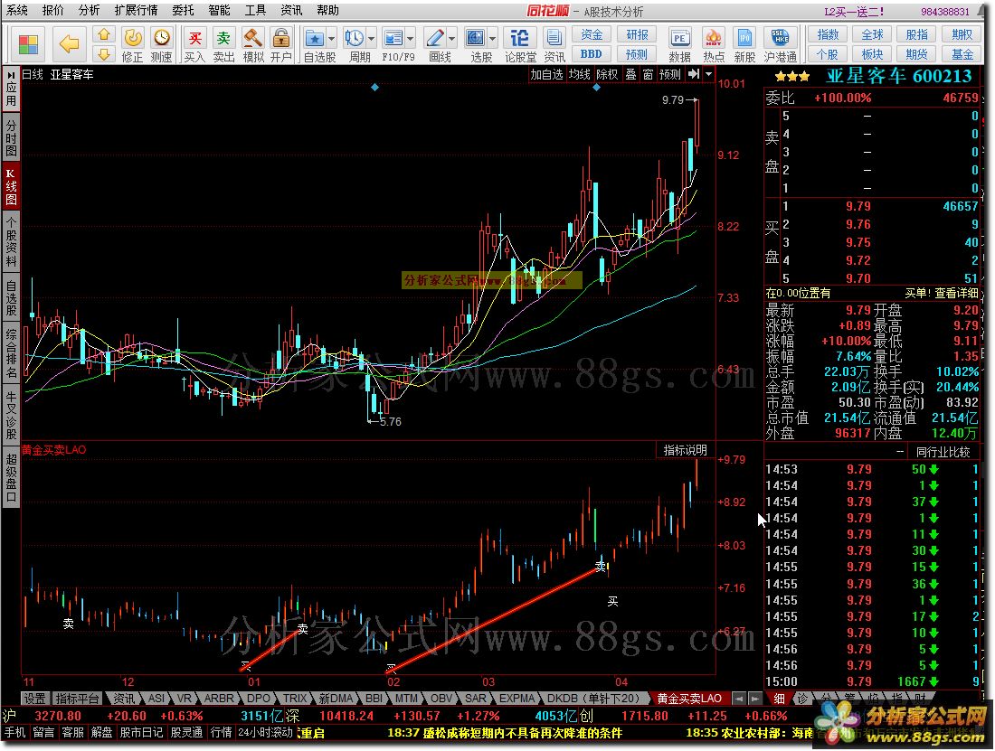Expand F10/F9 dropdown arrow

[410, 39]
